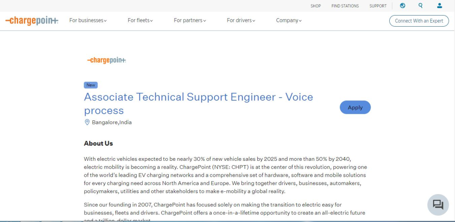
Task: Click the Connect With an Expert button
Action: tap(419, 21)
